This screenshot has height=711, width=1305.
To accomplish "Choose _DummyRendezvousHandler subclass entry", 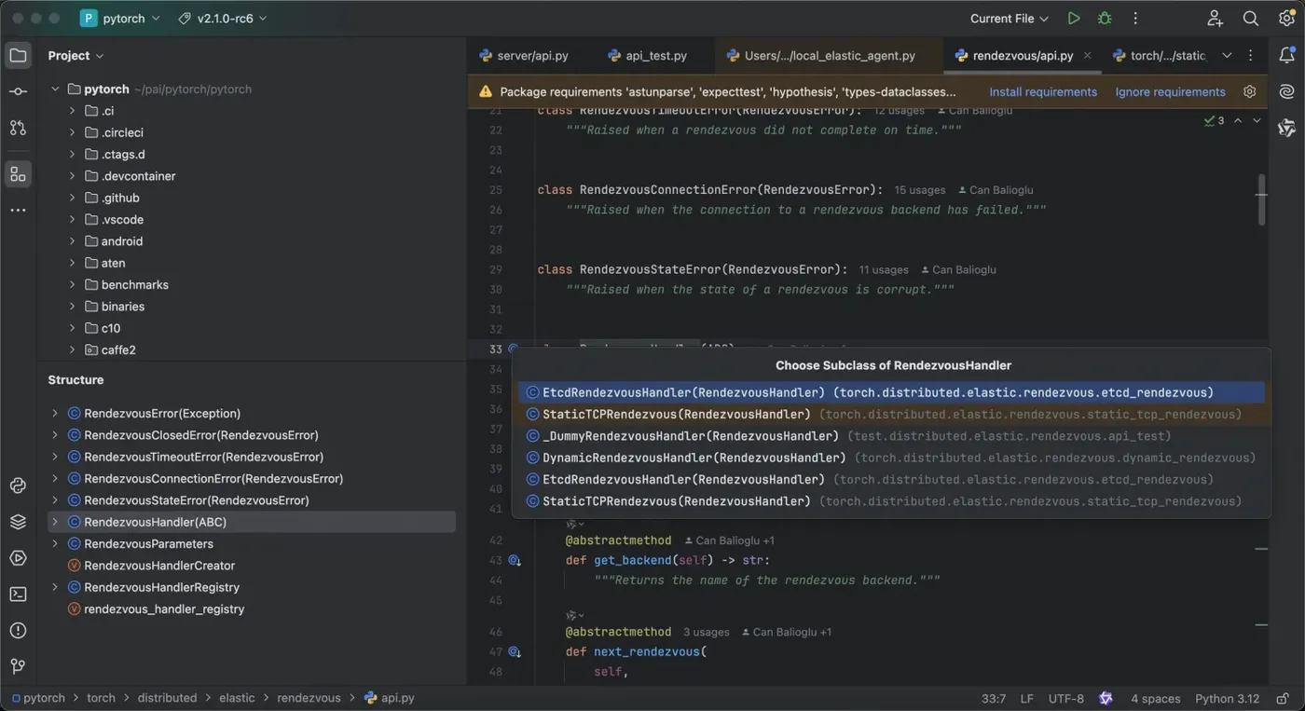I will click(x=892, y=436).
